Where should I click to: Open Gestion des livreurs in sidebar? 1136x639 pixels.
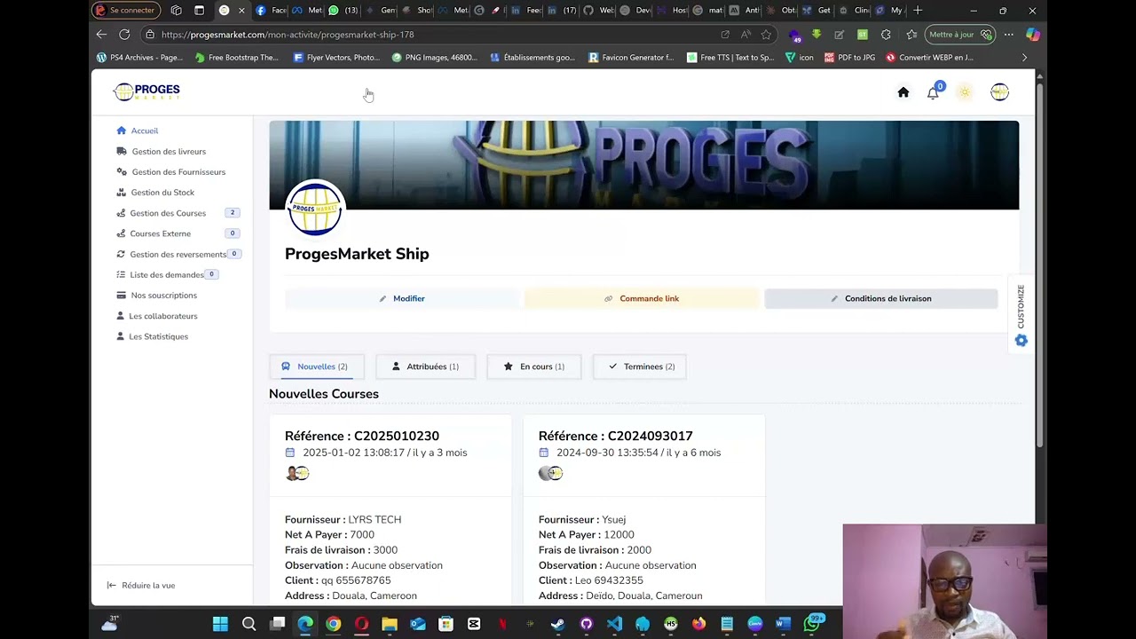[x=161, y=152]
